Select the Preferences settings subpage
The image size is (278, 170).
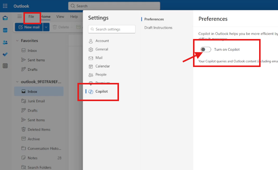click(154, 19)
